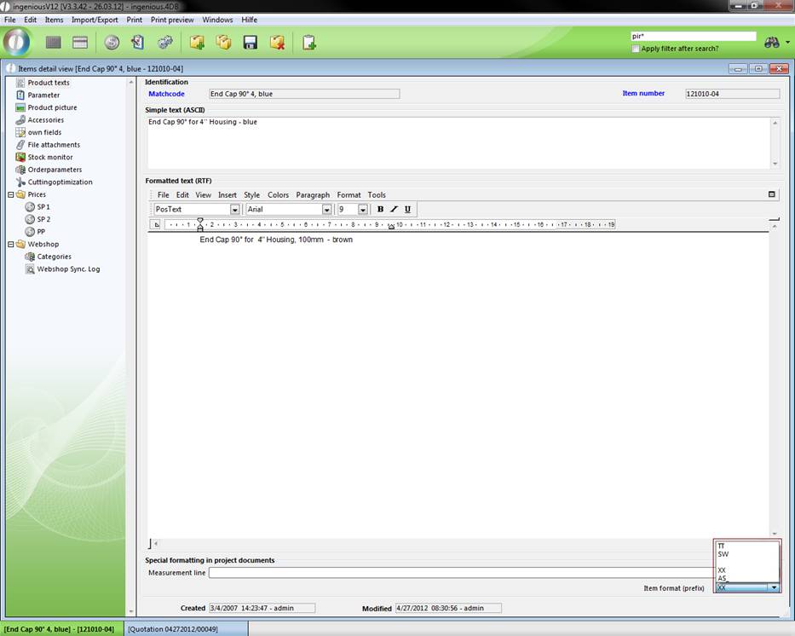795x636 pixels.
Task: Open the Arial font dropdown
Action: pyautogui.click(x=326, y=210)
